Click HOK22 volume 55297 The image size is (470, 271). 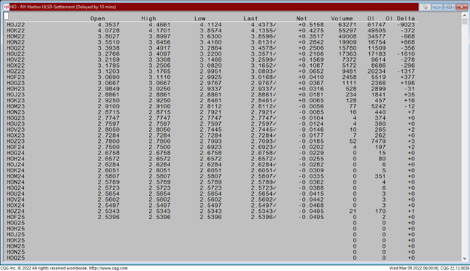pos(347,31)
